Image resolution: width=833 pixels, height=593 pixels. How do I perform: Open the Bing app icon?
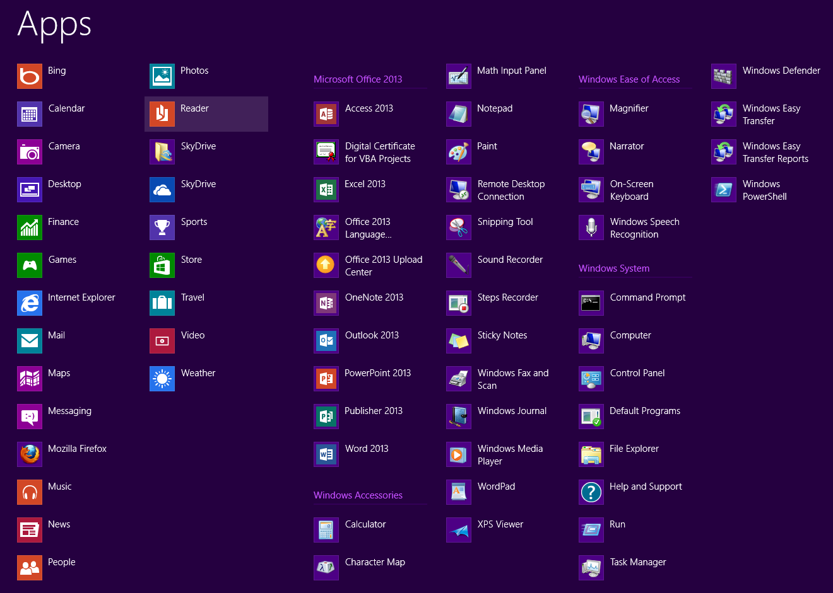(x=30, y=76)
